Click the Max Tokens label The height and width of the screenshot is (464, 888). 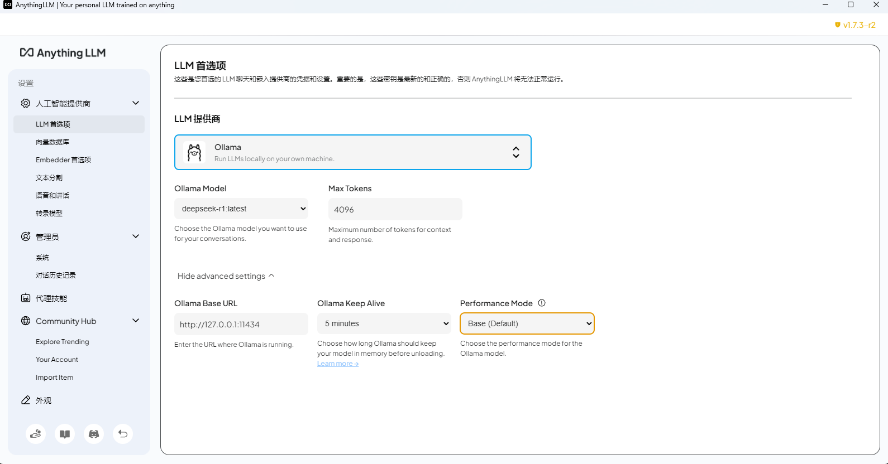click(350, 188)
